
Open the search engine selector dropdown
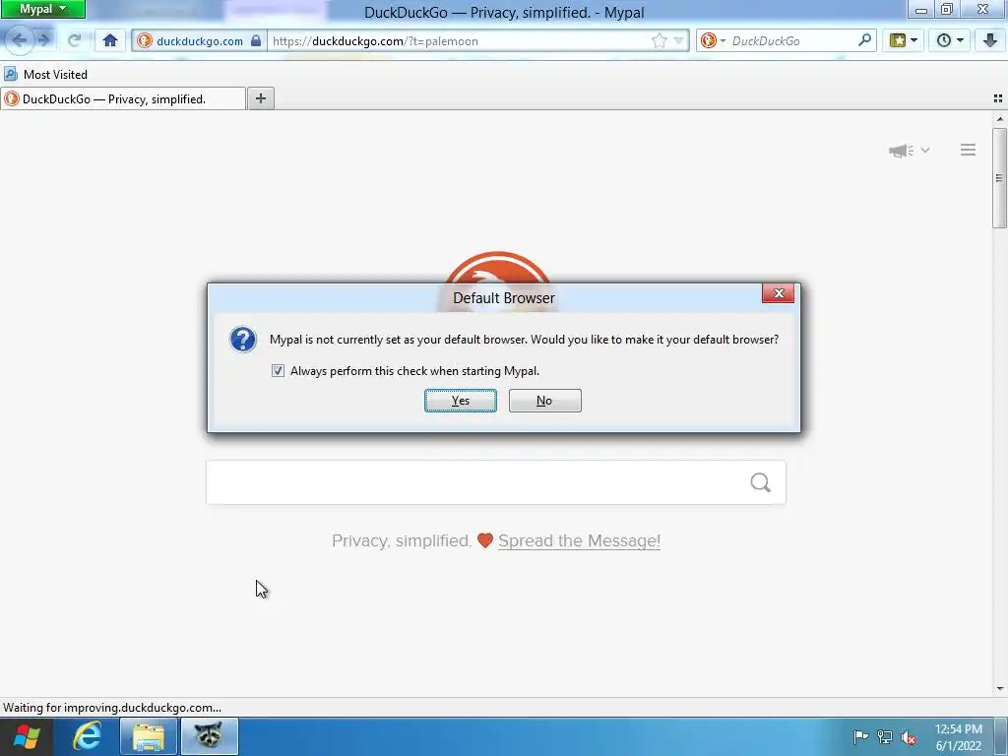[713, 41]
